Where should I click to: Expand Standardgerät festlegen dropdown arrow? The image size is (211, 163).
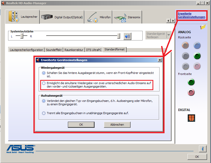[x=169, y=35]
